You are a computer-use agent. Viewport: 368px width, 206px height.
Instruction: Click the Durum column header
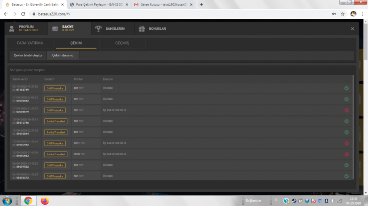click(108, 79)
